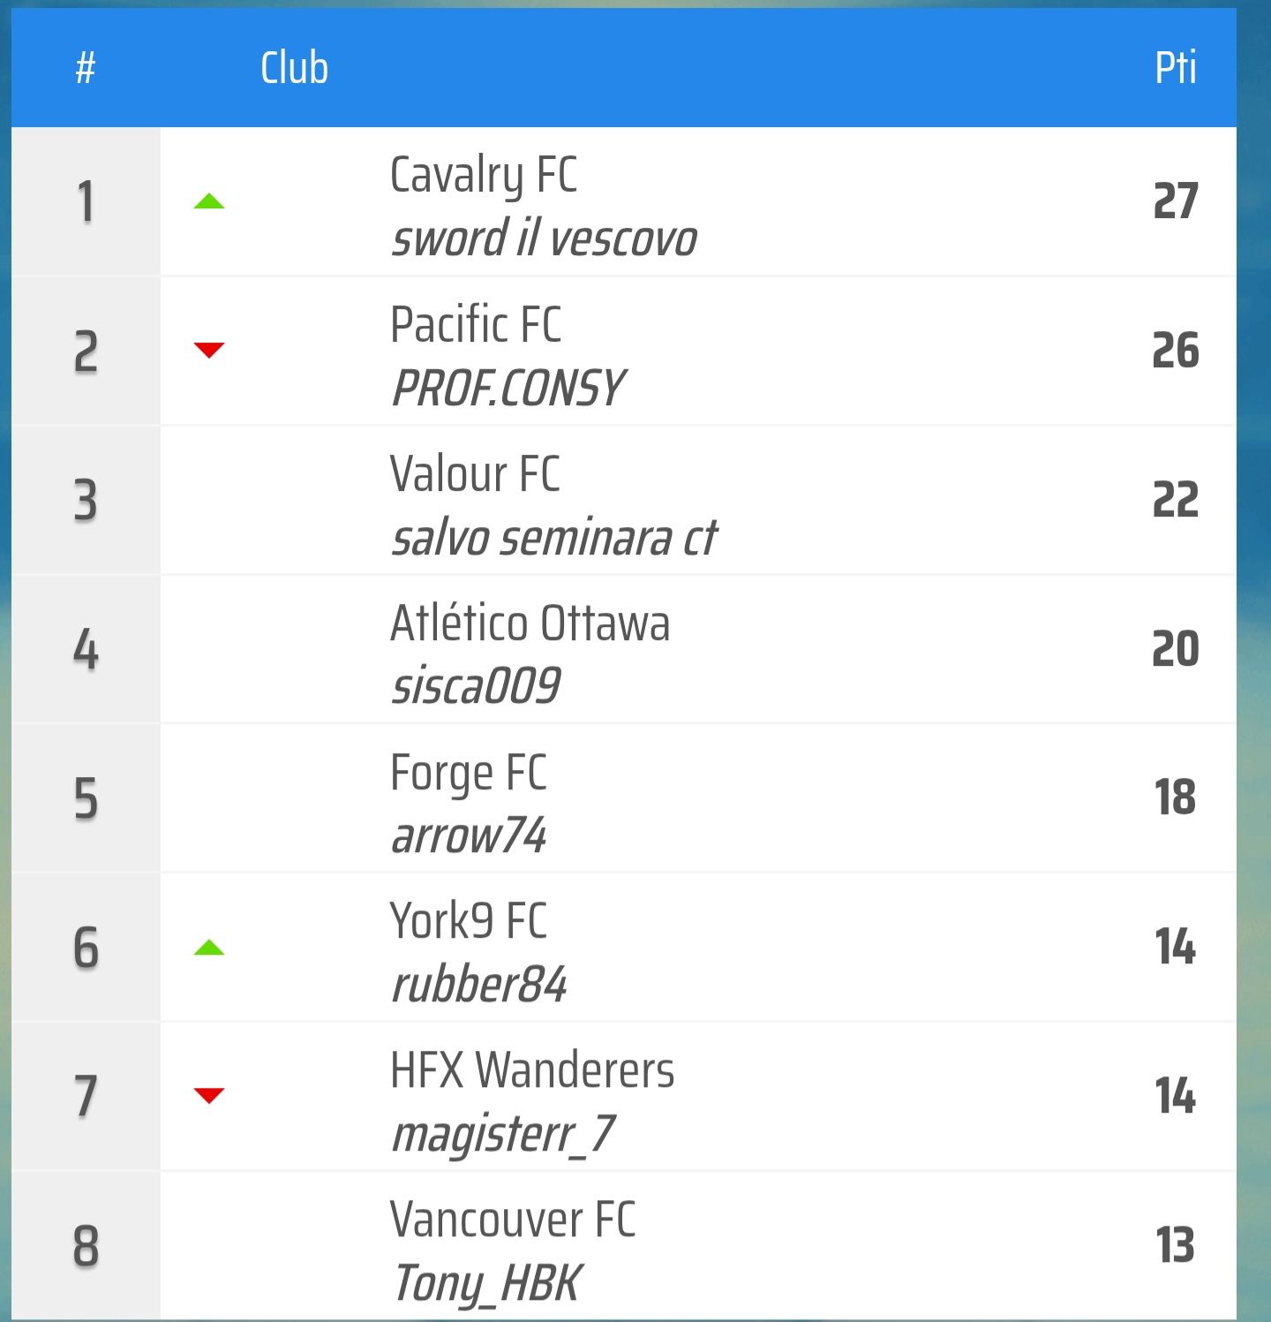Click the red down arrow beside HFX Wanderers
This screenshot has width=1271, height=1322.
click(x=209, y=1096)
